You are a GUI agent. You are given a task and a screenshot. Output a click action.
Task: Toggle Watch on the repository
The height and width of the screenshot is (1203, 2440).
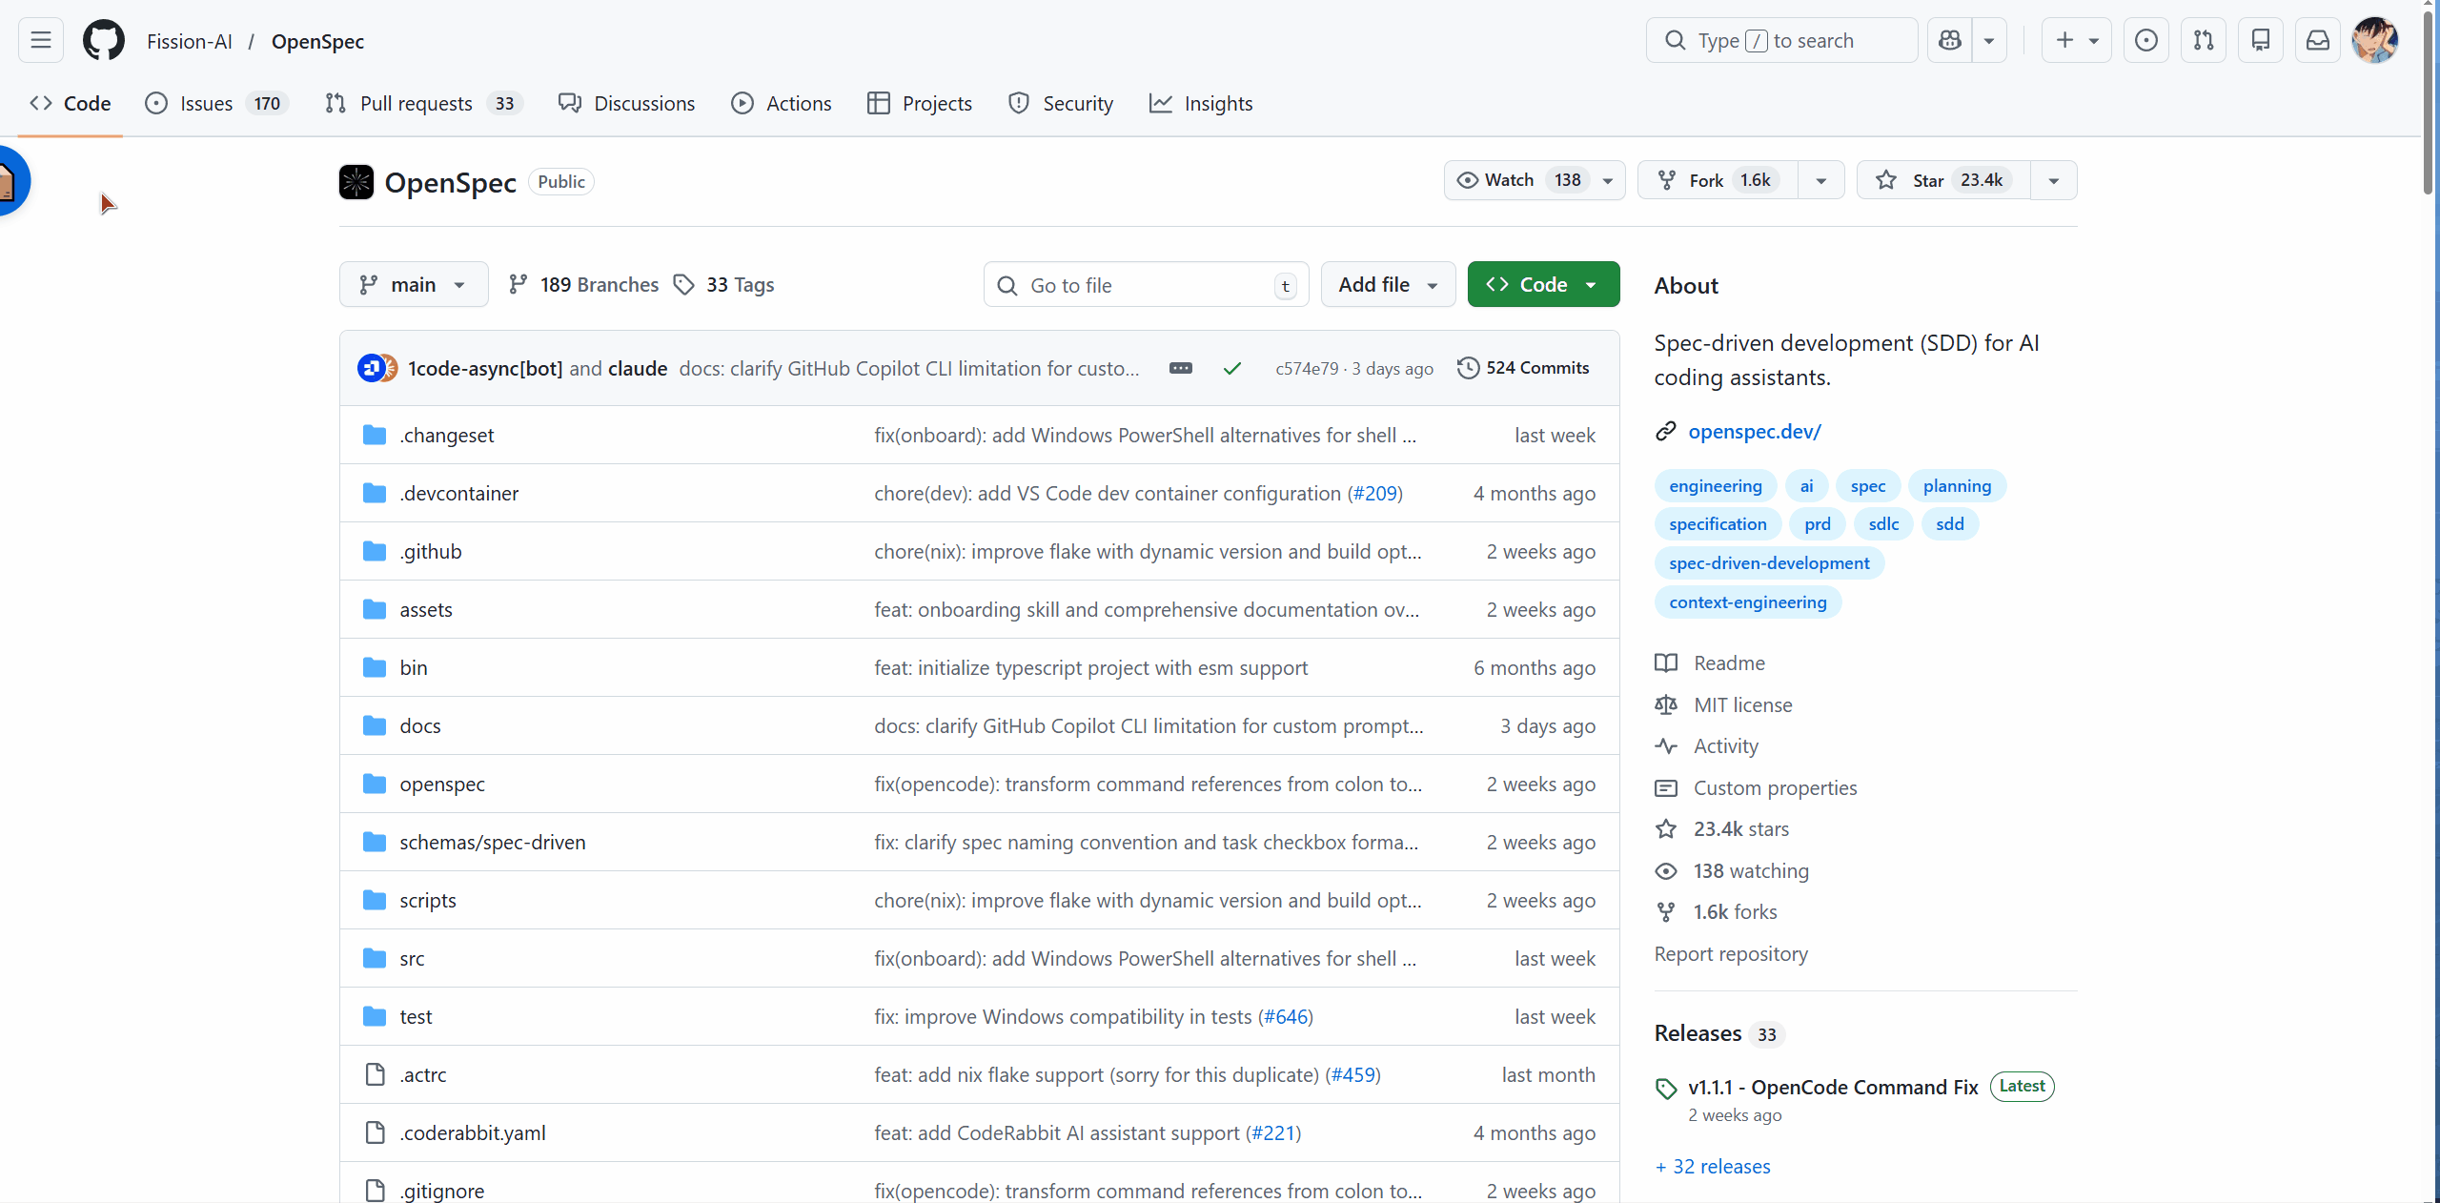point(1514,180)
